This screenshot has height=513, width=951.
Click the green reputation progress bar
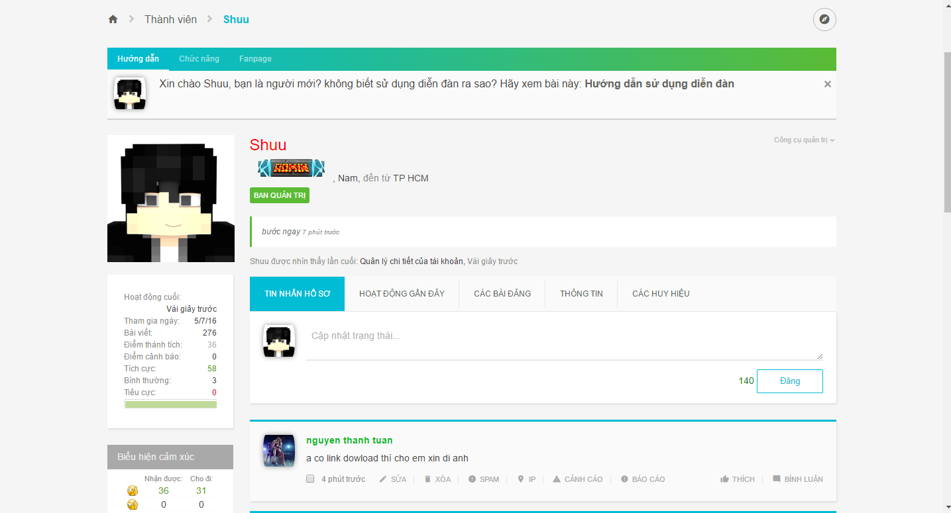click(170, 404)
